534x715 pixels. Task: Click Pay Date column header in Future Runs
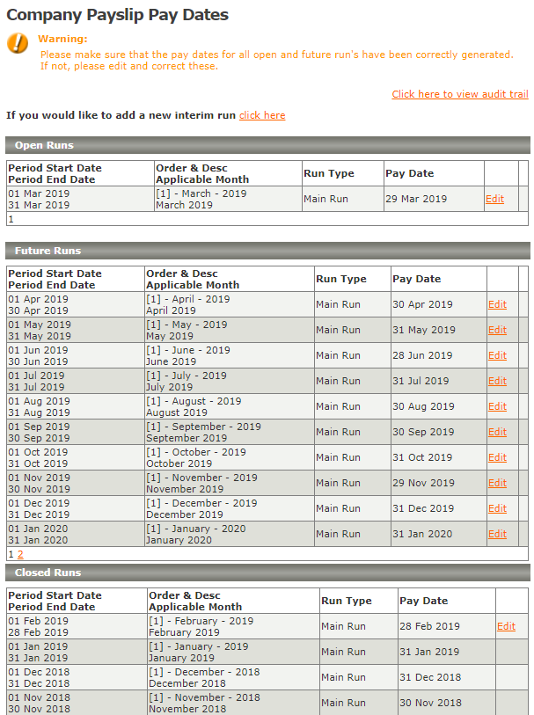(x=417, y=279)
